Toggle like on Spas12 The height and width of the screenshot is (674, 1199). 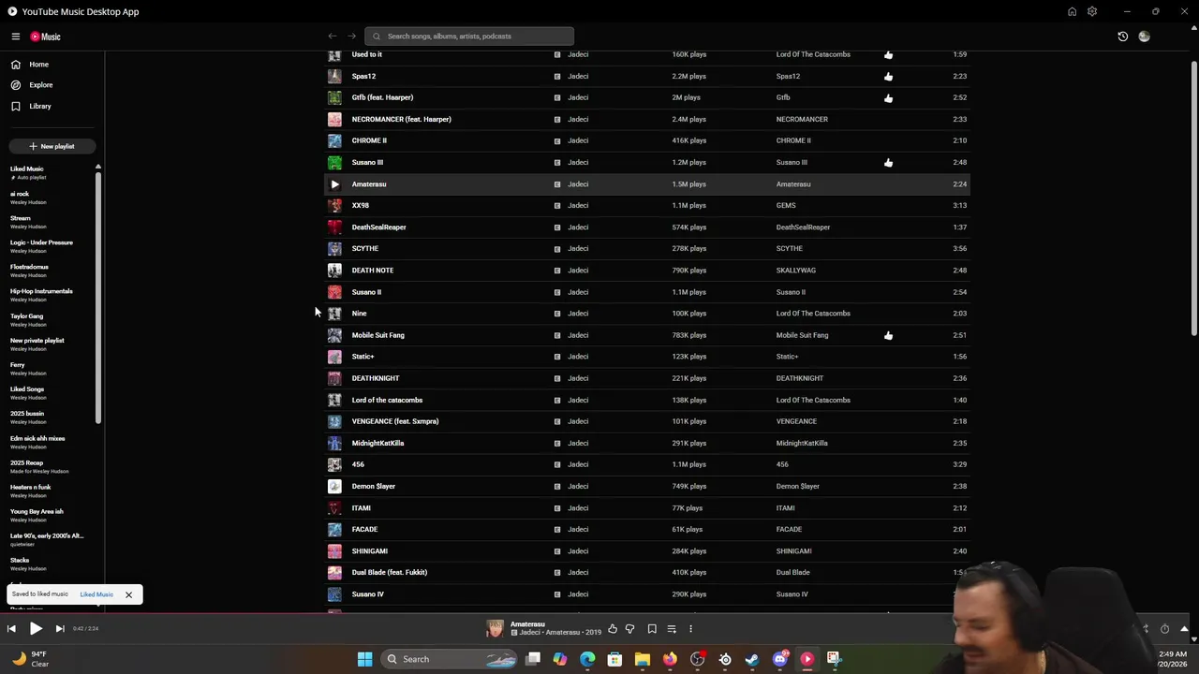coord(888,76)
